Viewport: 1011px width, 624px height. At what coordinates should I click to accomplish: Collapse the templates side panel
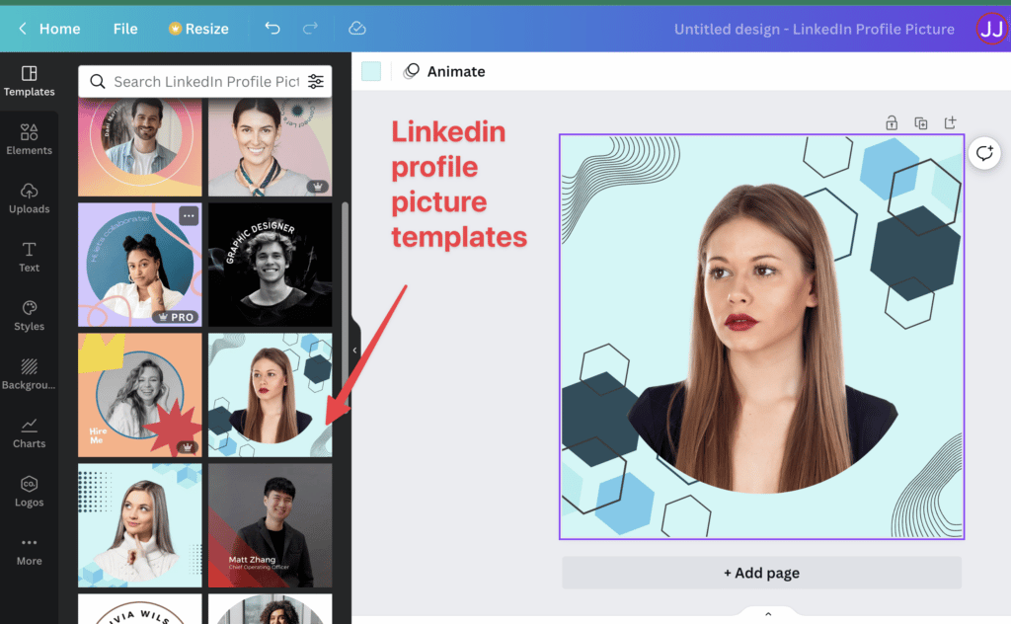(354, 351)
